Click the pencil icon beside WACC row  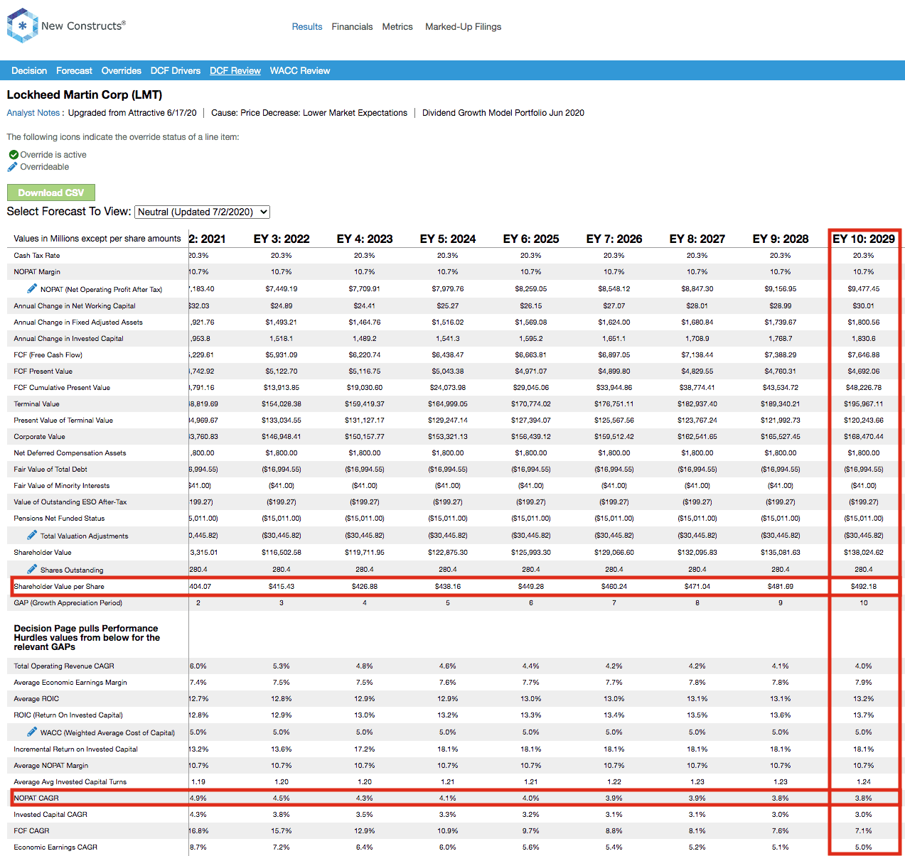(32, 732)
